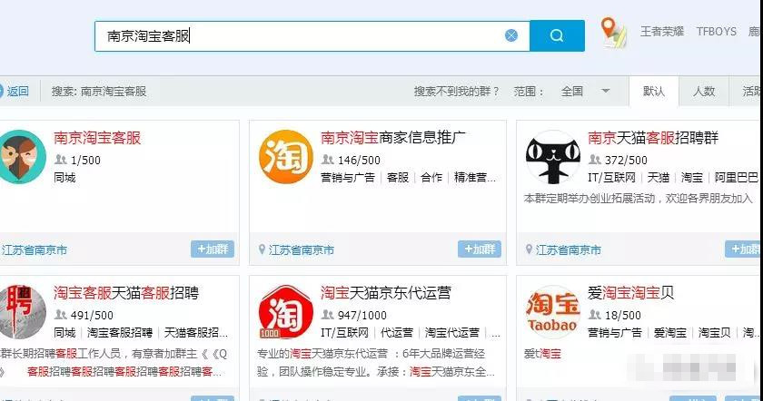Image resolution: width=763 pixels, height=401 pixels.
Task: Click the 阿里巴巴 tag in 南京天猫客服招聘群 card
Action: [x=737, y=178]
